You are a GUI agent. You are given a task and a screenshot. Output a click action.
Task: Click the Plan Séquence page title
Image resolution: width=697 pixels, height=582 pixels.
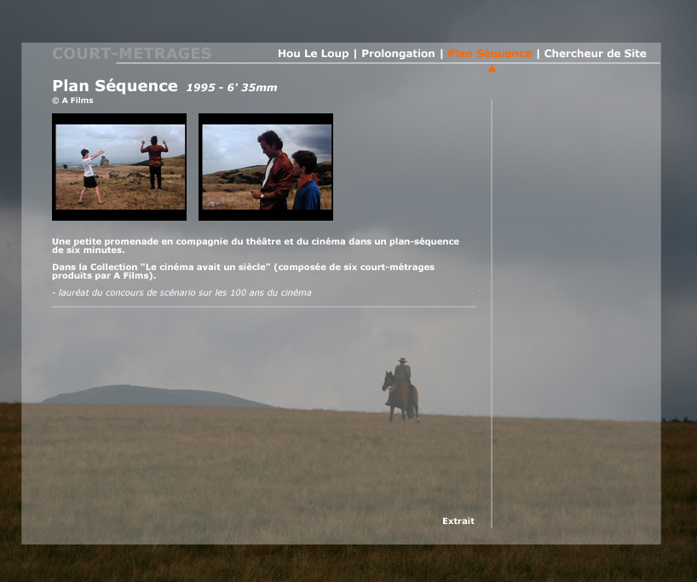click(115, 85)
